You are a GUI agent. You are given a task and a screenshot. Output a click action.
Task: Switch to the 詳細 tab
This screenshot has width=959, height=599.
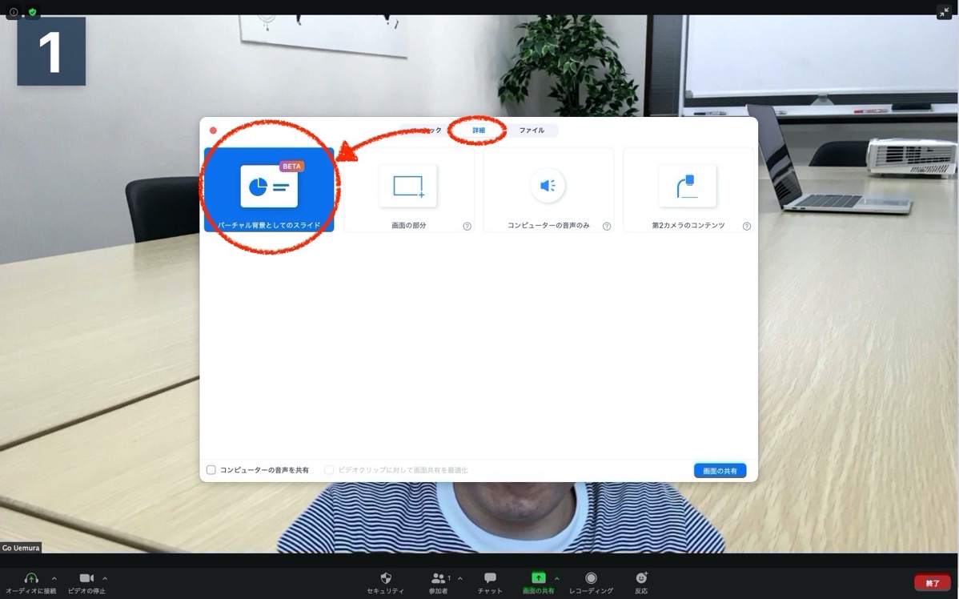coord(478,131)
